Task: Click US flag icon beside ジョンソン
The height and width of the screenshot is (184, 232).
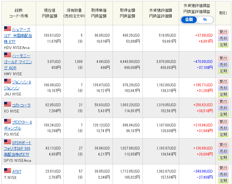Action: click(8, 81)
